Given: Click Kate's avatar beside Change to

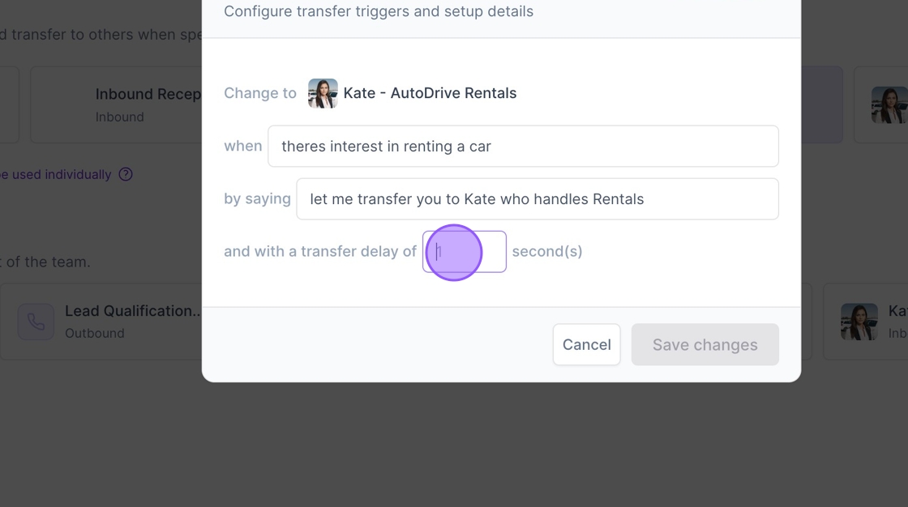Looking at the screenshot, I should click(x=323, y=93).
